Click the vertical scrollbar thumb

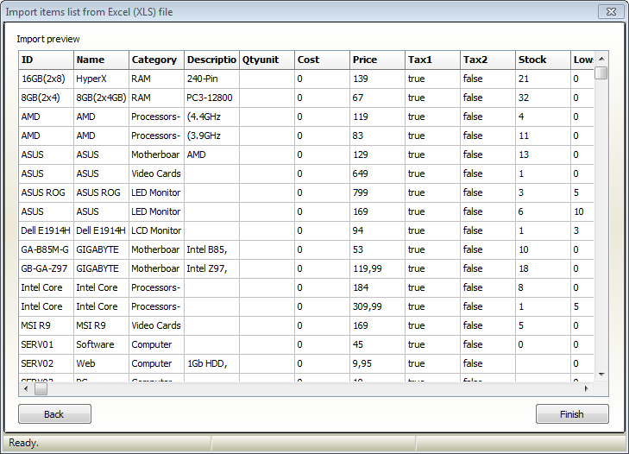(x=601, y=73)
